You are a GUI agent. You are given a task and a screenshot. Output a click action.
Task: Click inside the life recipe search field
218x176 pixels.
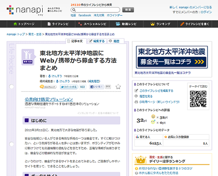[95, 10]
